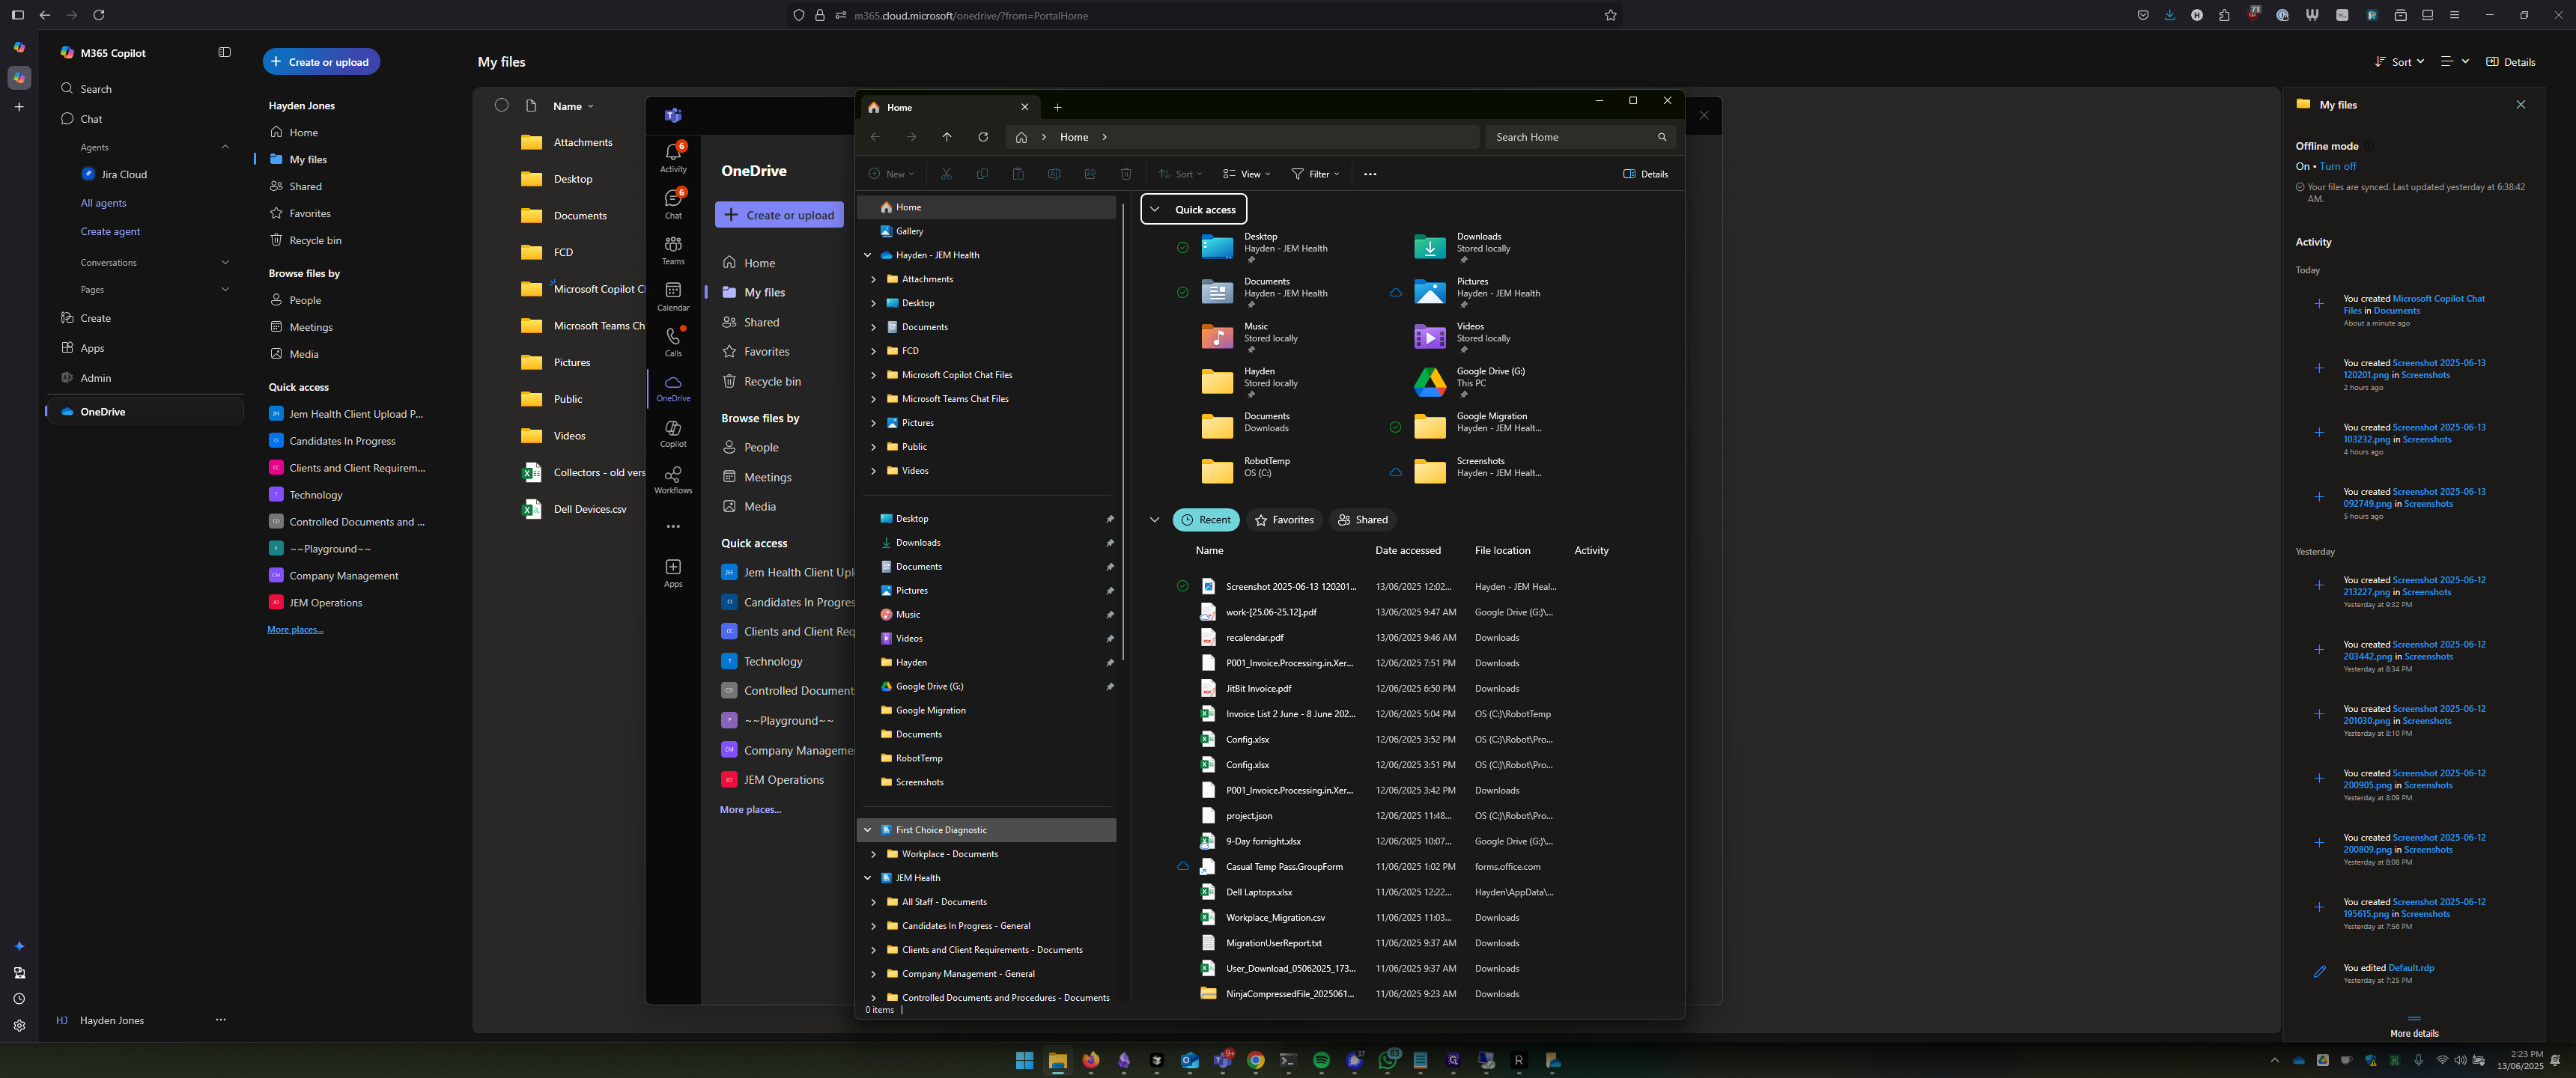The width and height of the screenshot is (2576, 1078).
Task: Toggle Details pane in File Explorer
Action: click(1645, 174)
